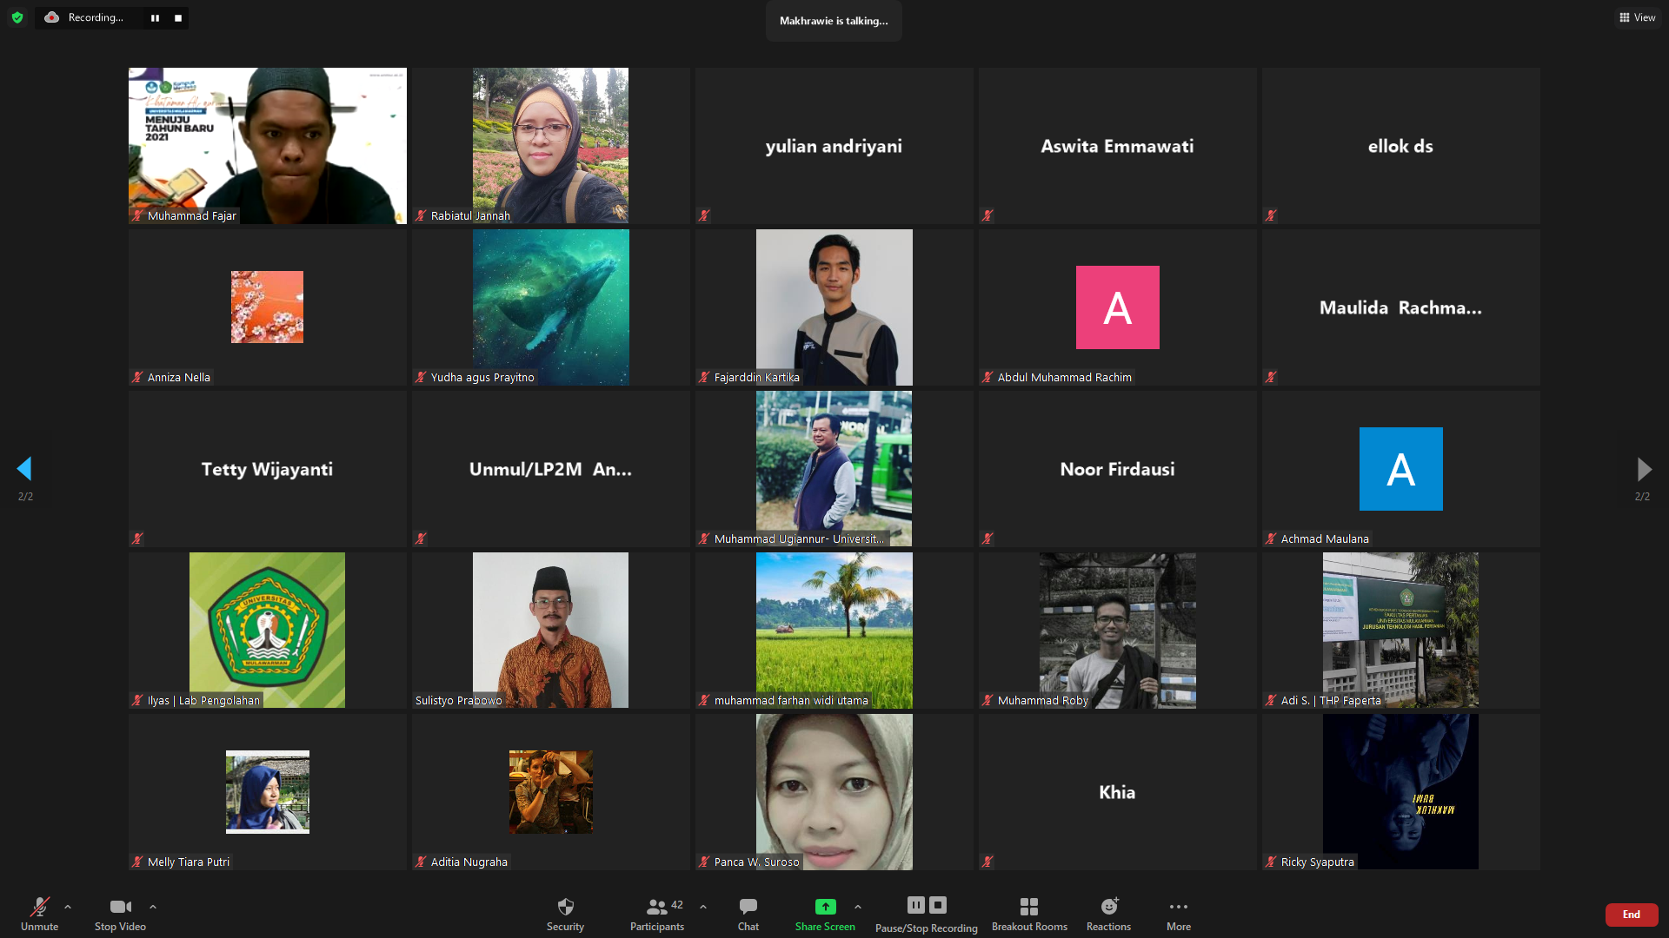The height and width of the screenshot is (938, 1669).
Task: Click muted mic icon on Khia tile
Action: tap(987, 862)
